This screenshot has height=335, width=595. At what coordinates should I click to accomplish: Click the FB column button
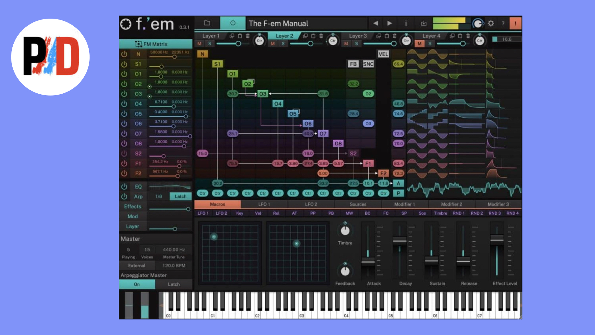353,64
